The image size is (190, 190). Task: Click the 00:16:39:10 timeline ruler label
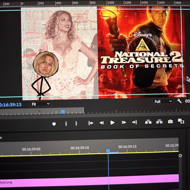tap(80, 148)
